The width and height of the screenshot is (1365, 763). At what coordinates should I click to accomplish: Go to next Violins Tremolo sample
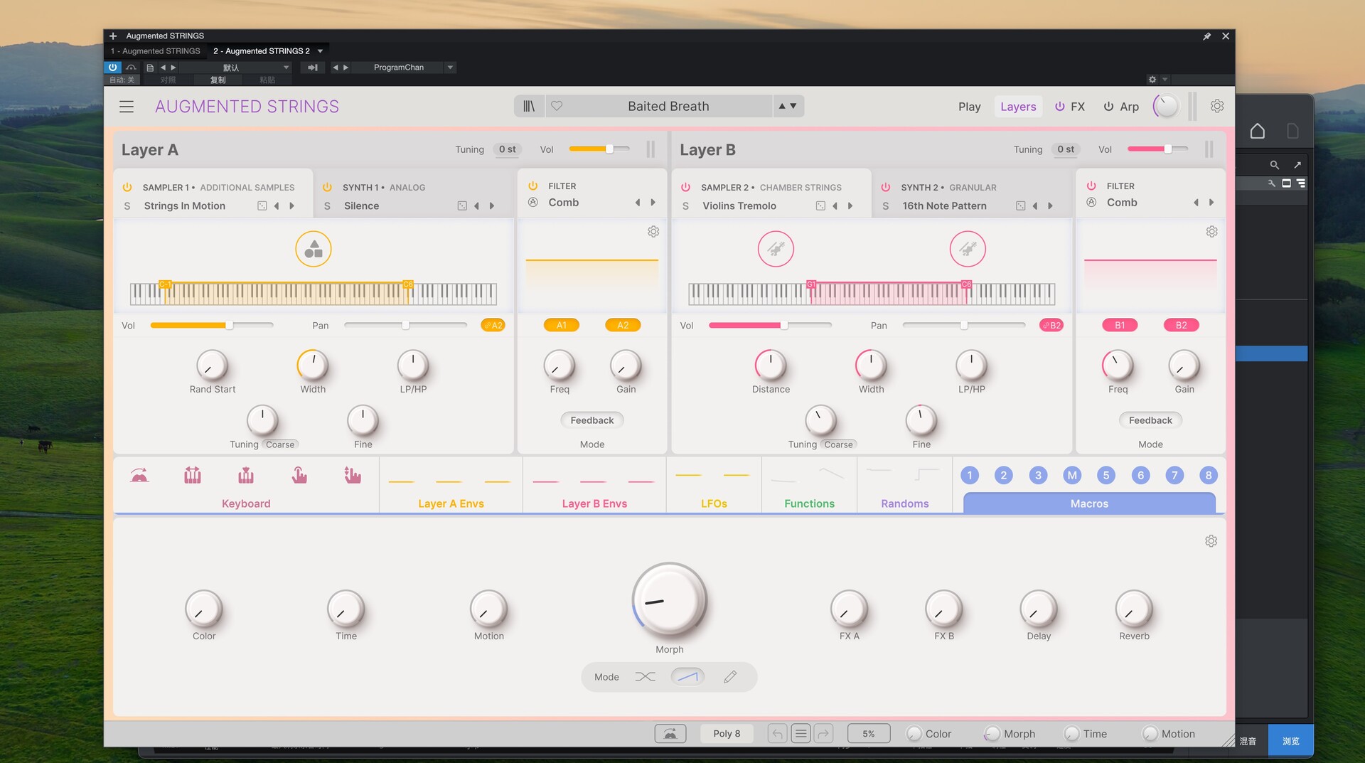tap(850, 206)
